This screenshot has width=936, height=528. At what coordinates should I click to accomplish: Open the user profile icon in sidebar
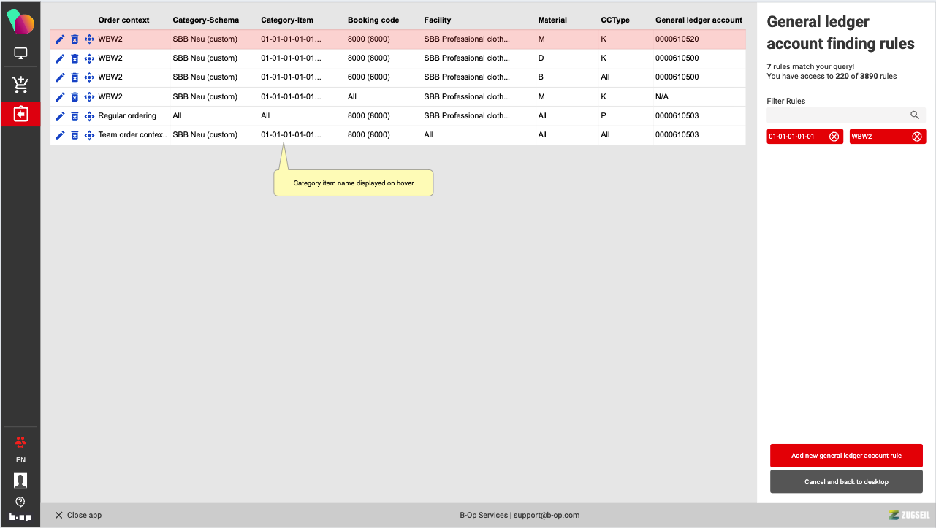[20, 480]
